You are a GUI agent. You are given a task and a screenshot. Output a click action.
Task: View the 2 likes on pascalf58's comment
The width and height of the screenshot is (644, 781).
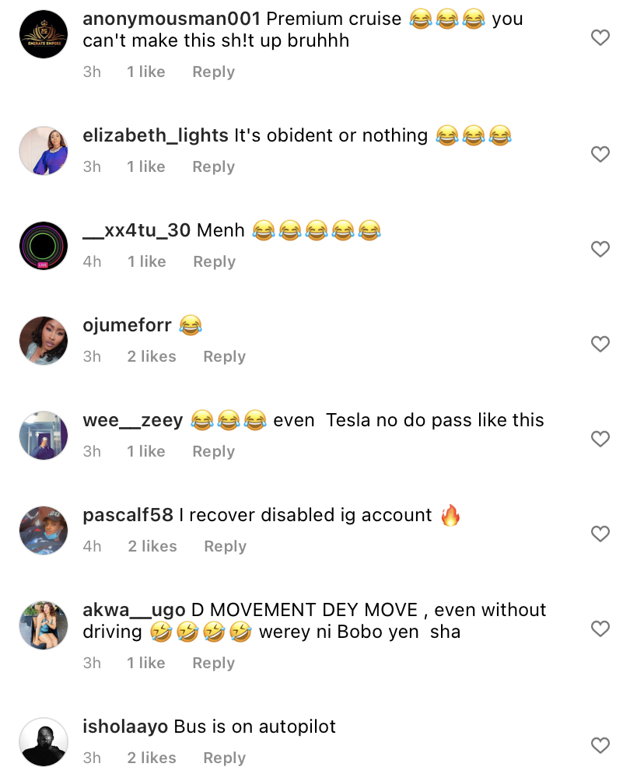click(x=152, y=547)
